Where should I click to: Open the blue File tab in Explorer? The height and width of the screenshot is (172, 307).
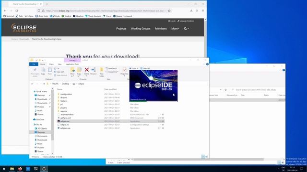click(34, 64)
